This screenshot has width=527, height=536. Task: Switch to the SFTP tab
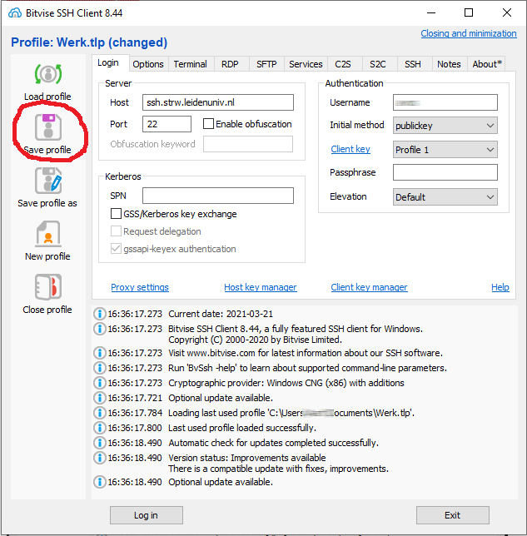pyautogui.click(x=266, y=64)
